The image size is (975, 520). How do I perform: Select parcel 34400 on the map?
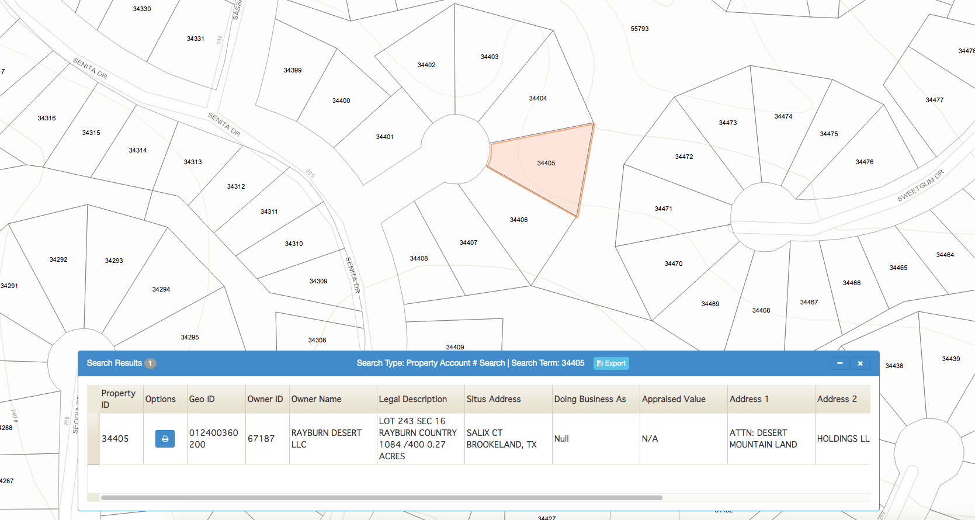coord(341,100)
